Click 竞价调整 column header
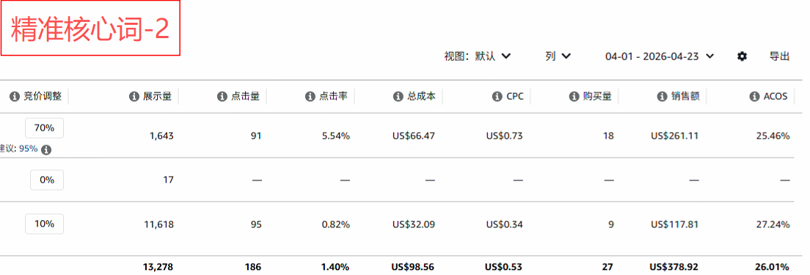This screenshot has height=275, width=810. tap(43, 97)
